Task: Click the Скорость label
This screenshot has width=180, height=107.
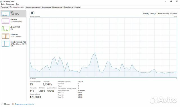Action: [46, 82]
